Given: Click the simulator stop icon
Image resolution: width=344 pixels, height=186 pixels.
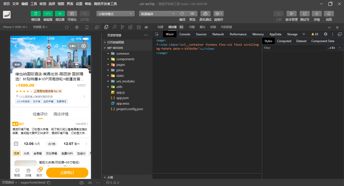Looking at the screenshot, I should (77, 27).
